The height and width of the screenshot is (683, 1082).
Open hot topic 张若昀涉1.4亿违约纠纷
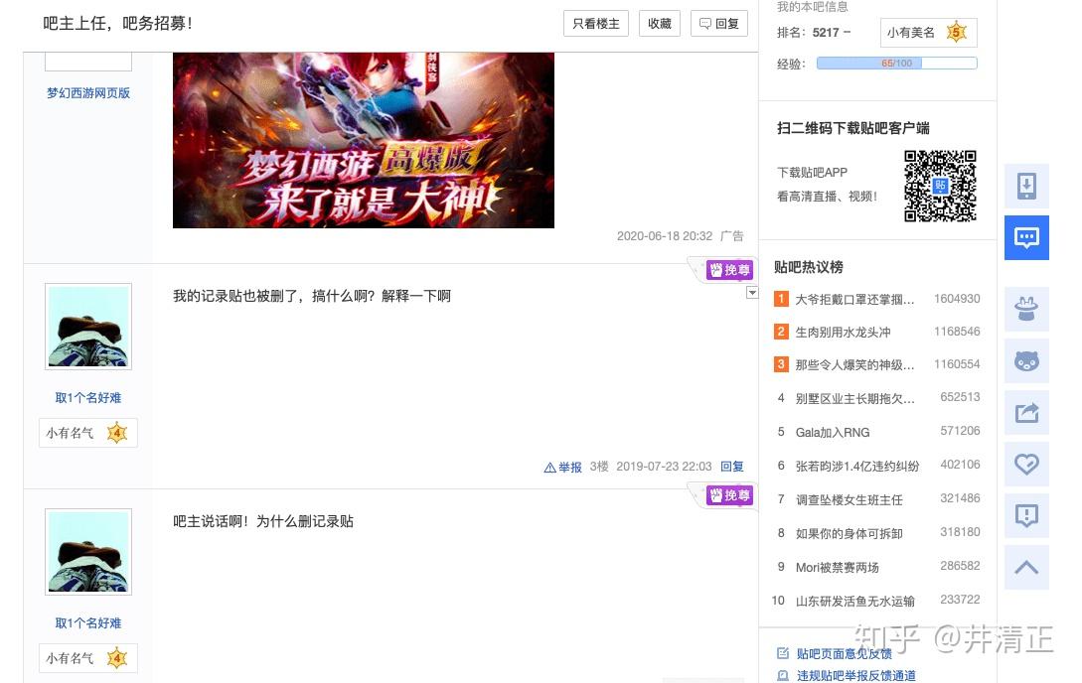coord(857,466)
